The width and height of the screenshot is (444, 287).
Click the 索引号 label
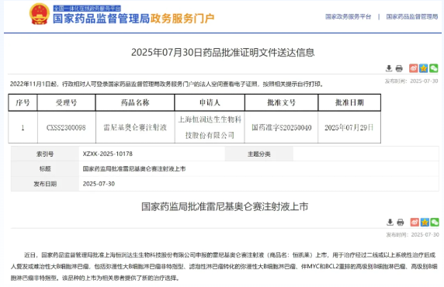pos(45,154)
